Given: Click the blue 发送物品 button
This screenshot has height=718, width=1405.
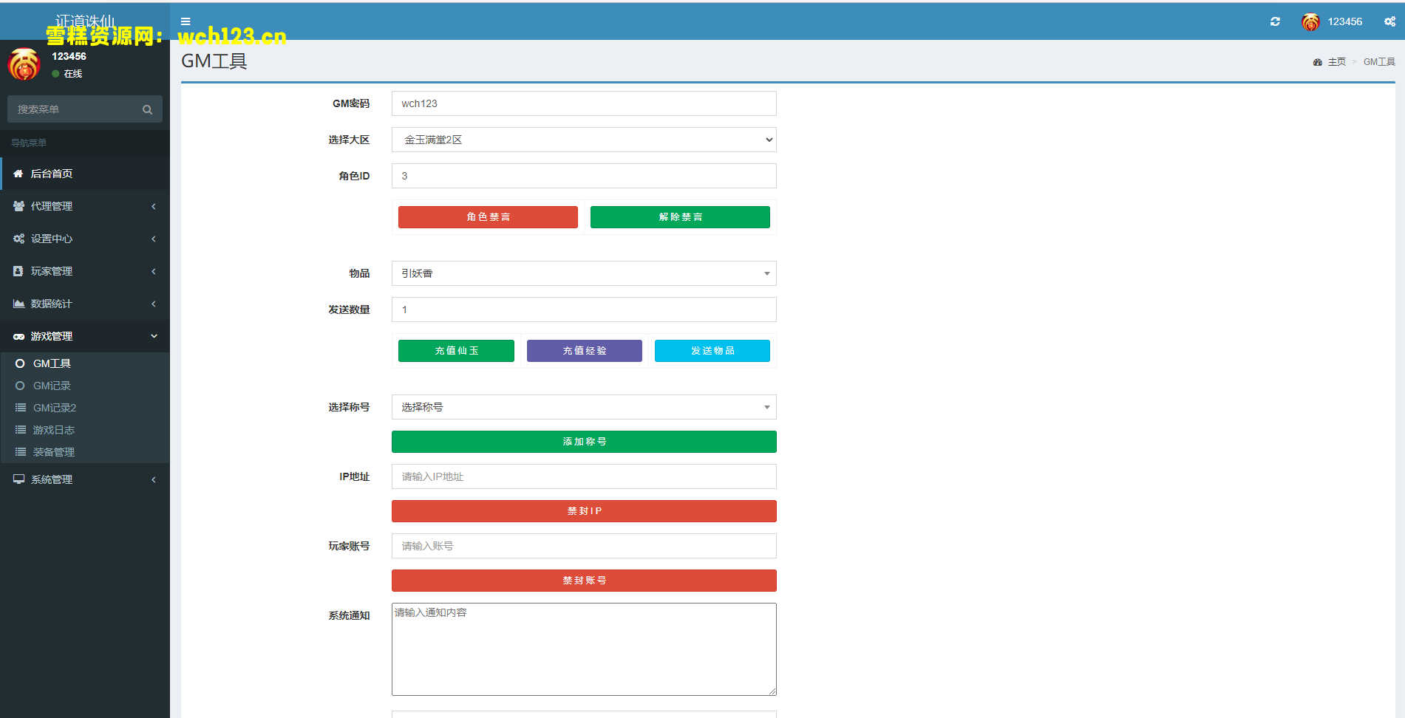Looking at the screenshot, I should tap(712, 351).
